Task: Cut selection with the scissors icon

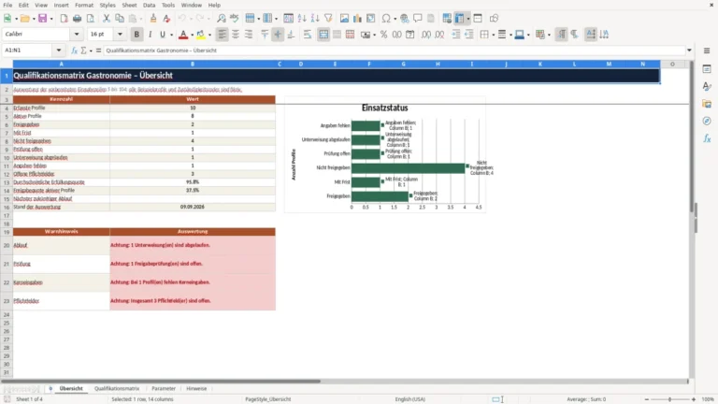Action: click(107, 19)
